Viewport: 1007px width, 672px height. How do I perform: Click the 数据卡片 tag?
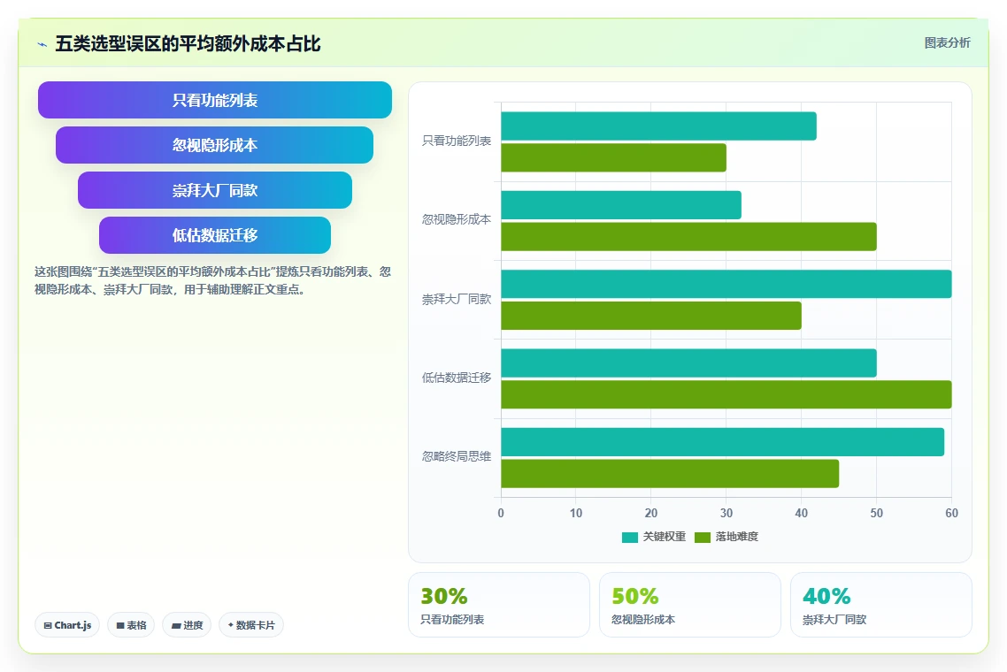[251, 625]
